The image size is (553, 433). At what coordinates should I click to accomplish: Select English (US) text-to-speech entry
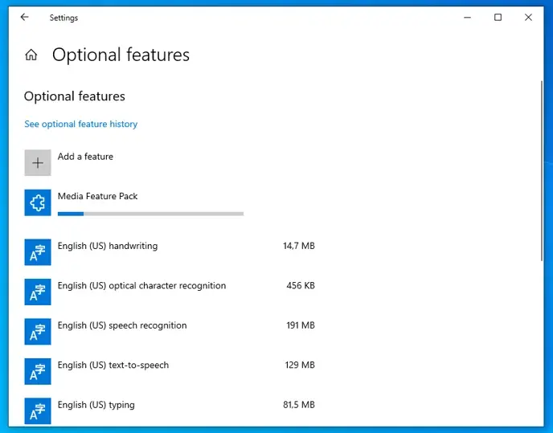click(113, 366)
